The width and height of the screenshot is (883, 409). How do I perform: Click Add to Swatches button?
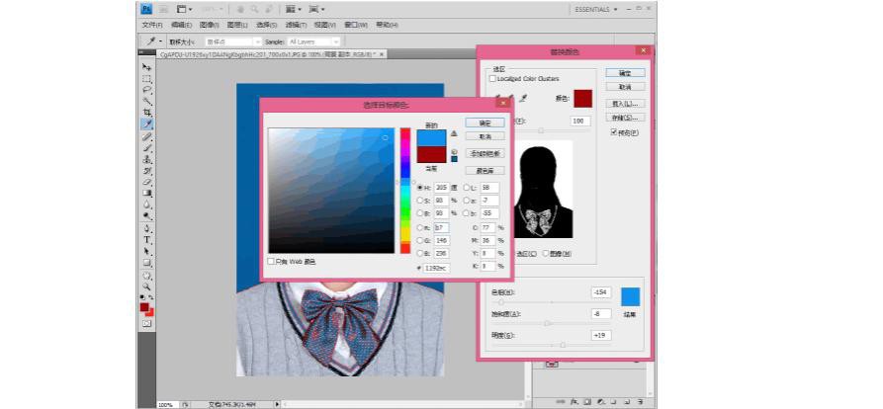coord(485,153)
